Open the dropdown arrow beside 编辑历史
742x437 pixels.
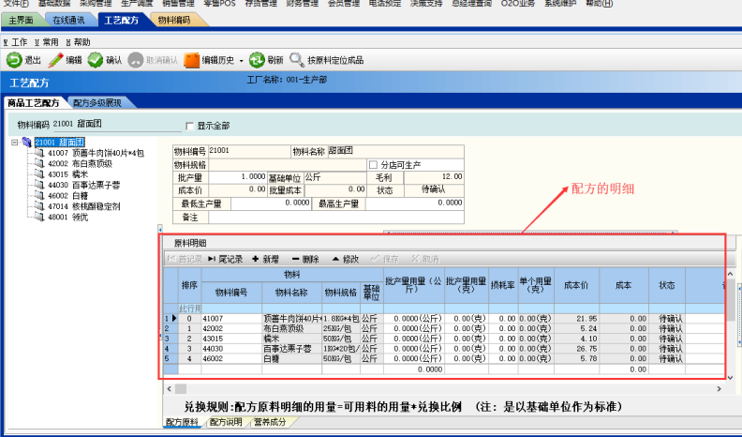242,61
